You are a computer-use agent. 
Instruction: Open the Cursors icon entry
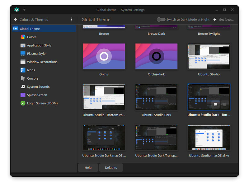tap(23, 78)
